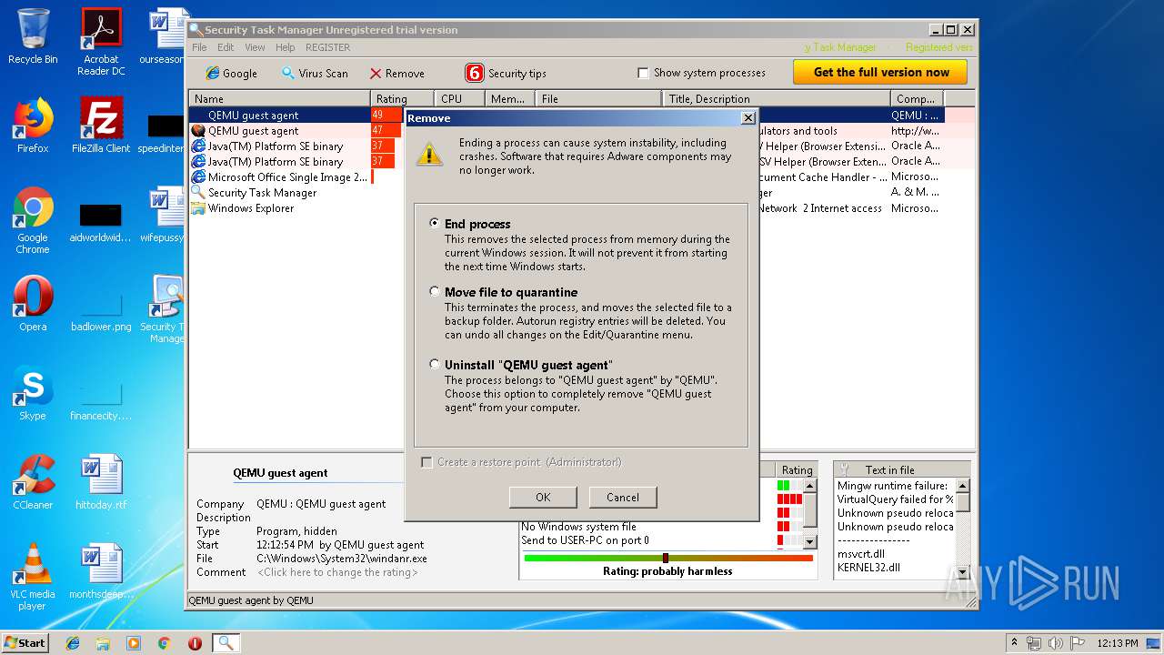
Task: Close the Remove dialog via X
Action: [748, 117]
